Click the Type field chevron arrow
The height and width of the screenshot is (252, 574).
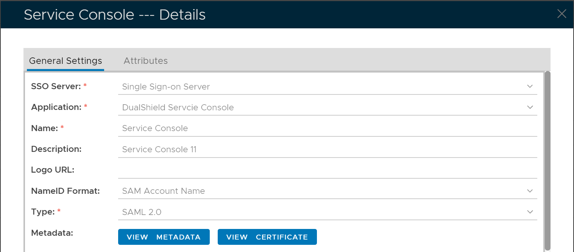point(530,212)
